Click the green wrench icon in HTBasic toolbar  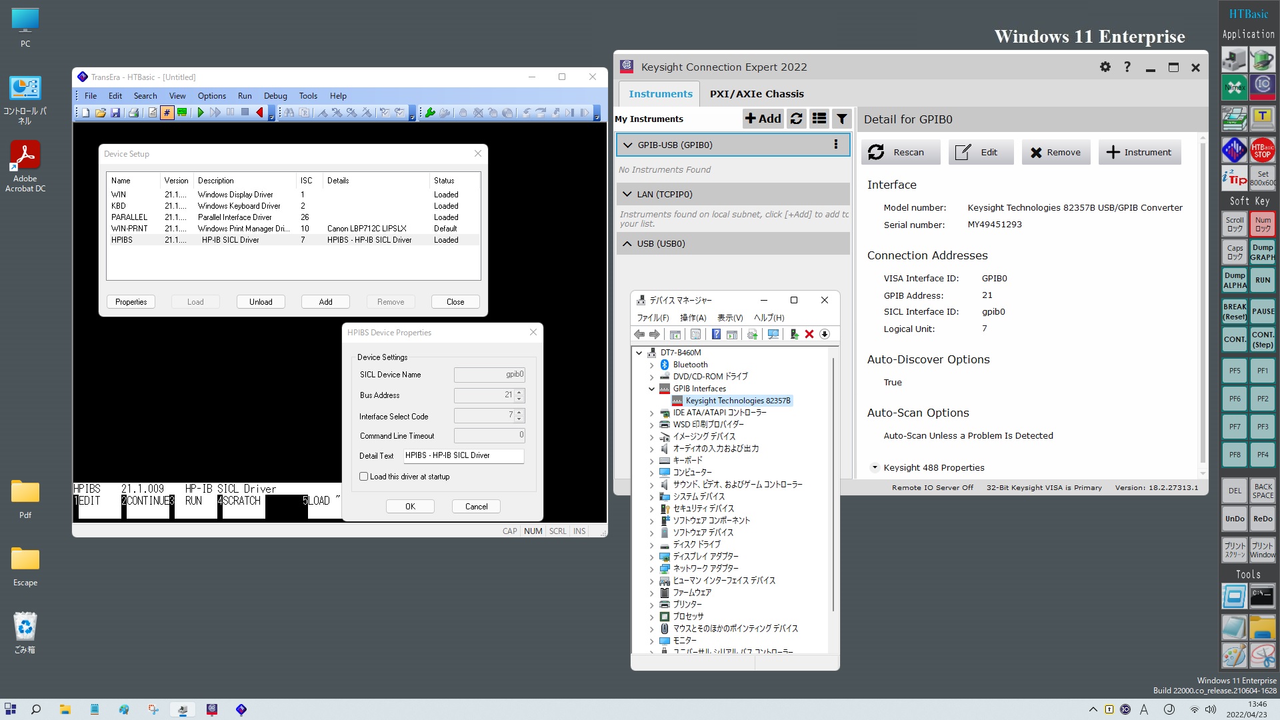[x=430, y=113]
